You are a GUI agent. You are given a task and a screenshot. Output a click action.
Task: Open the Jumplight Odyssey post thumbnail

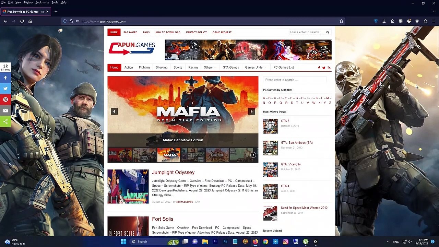point(128,187)
